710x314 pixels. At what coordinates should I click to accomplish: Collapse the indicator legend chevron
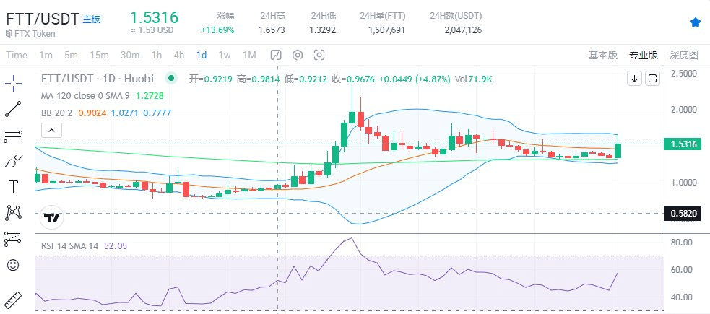51,131
